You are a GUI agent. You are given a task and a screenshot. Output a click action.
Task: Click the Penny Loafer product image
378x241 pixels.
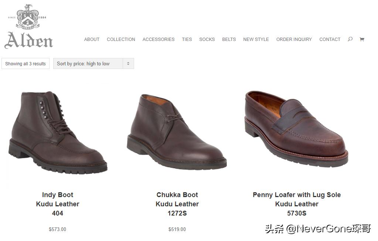[296, 128]
